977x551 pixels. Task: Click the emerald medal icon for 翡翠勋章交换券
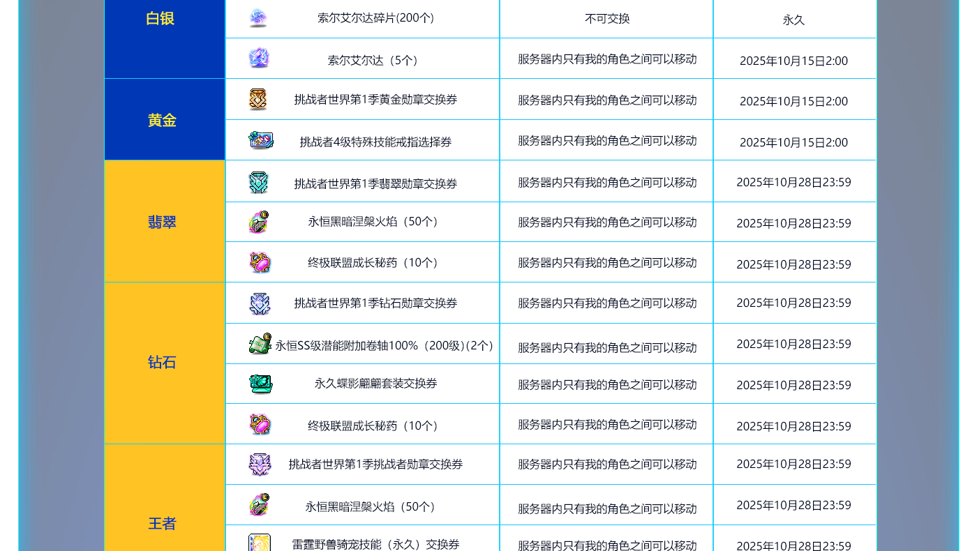tap(258, 182)
